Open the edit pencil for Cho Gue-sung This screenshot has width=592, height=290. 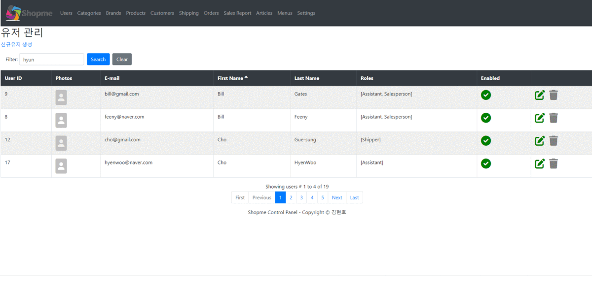540,140
